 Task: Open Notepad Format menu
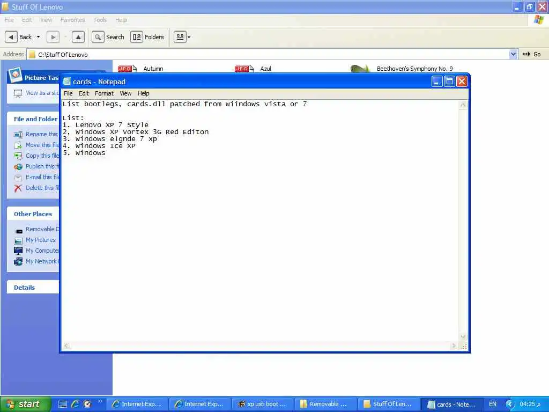tap(104, 93)
